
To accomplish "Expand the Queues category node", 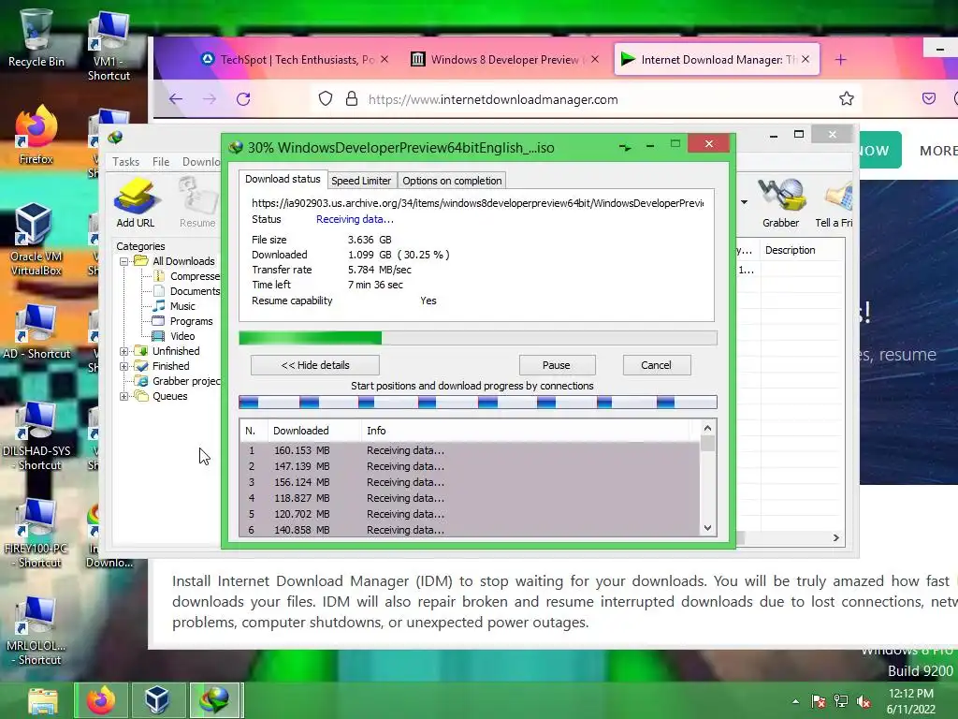I will click(124, 396).
